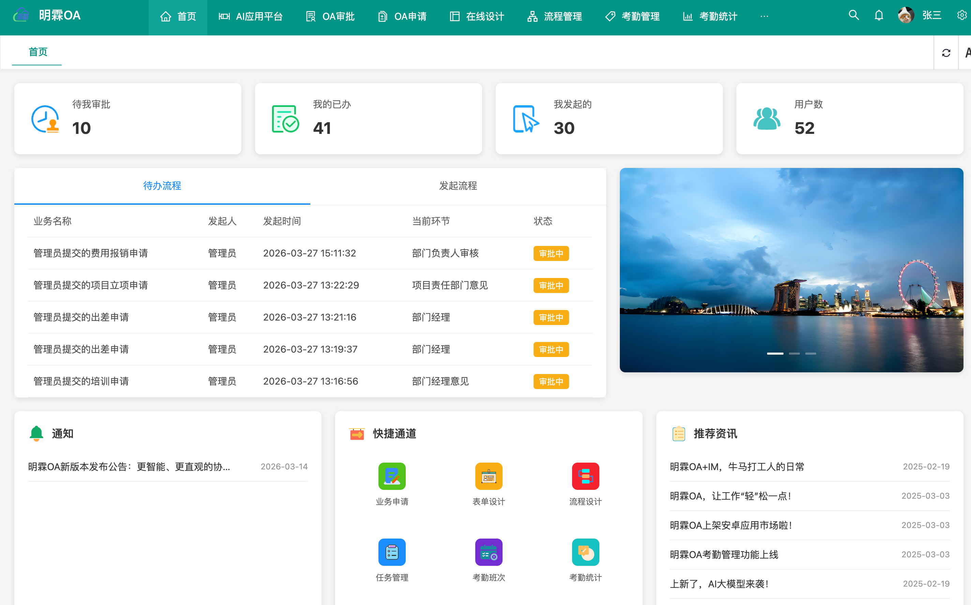Click the user avatar picture

click(x=906, y=16)
